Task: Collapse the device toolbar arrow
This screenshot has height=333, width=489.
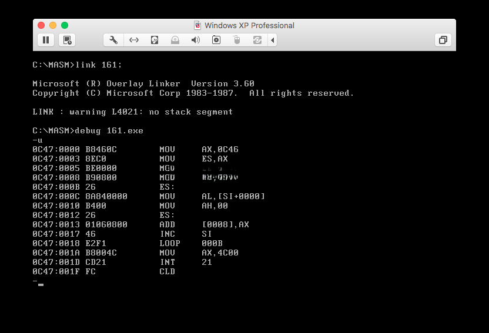Action: click(273, 40)
